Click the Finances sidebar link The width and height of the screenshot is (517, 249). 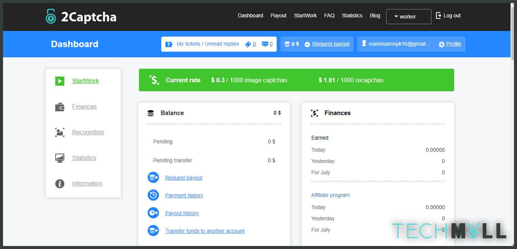pos(84,106)
